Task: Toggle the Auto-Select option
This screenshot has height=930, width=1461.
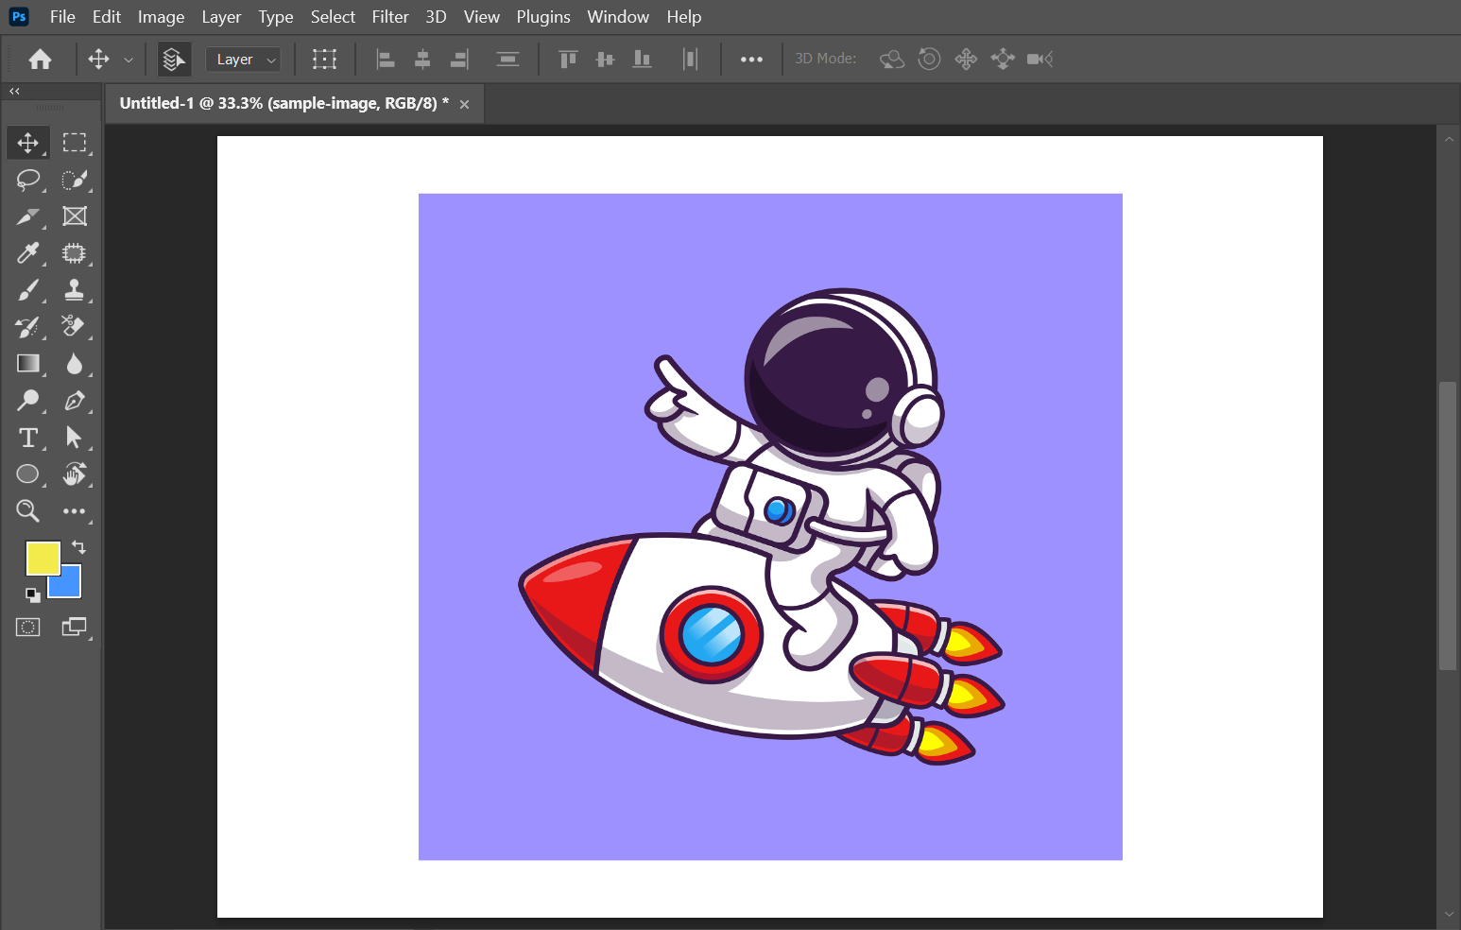Action: [174, 60]
